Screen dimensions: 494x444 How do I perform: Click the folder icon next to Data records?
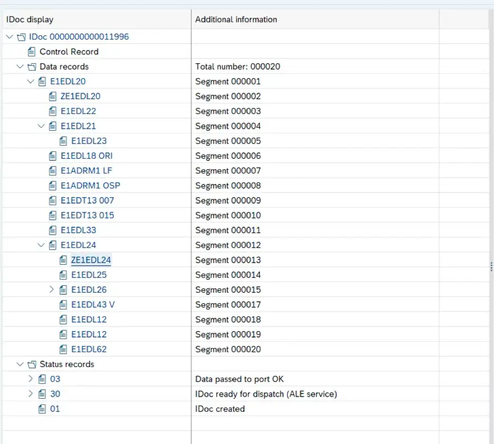click(x=32, y=66)
